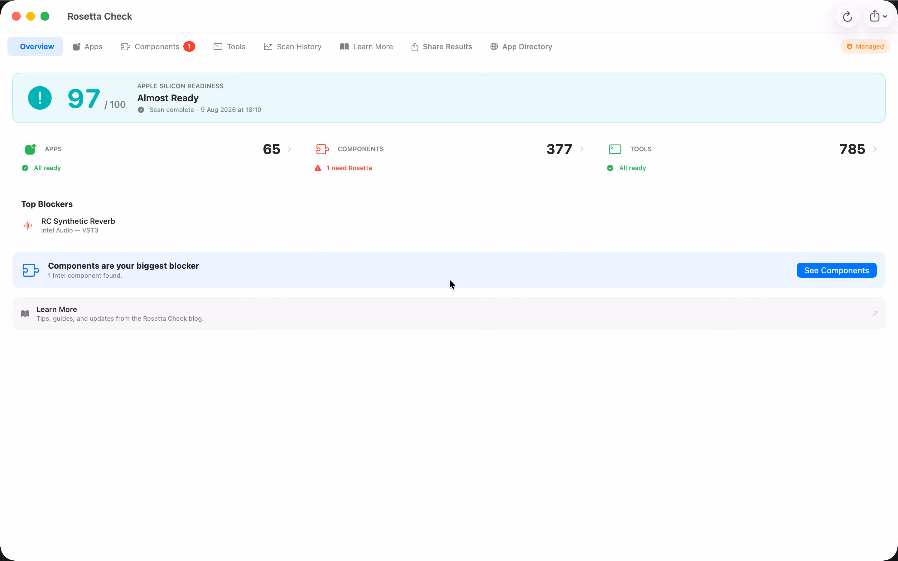Image resolution: width=898 pixels, height=561 pixels.
Task: Click the 97 readiness score
Action: point(84,99)
